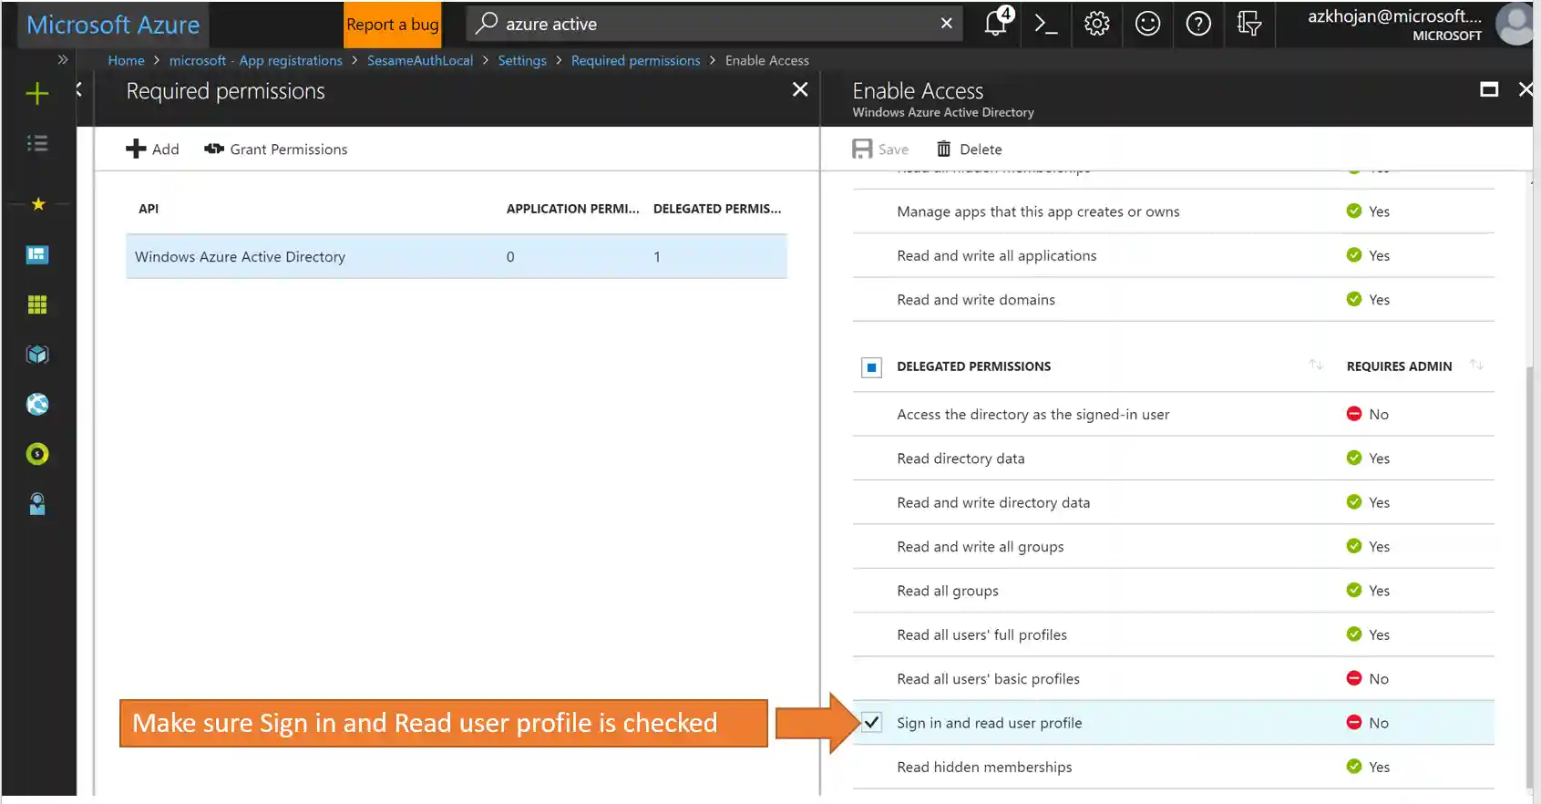Image resolution: width=1541 pixels, height=804 pixels.
Task: Open portal settings gear icon
Action: pos(1096,24)
